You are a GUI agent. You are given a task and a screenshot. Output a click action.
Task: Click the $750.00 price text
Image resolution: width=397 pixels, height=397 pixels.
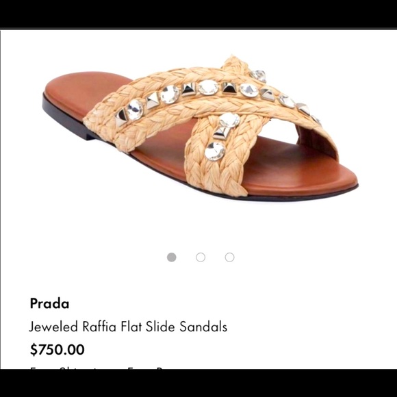click(x=57, y=349)
